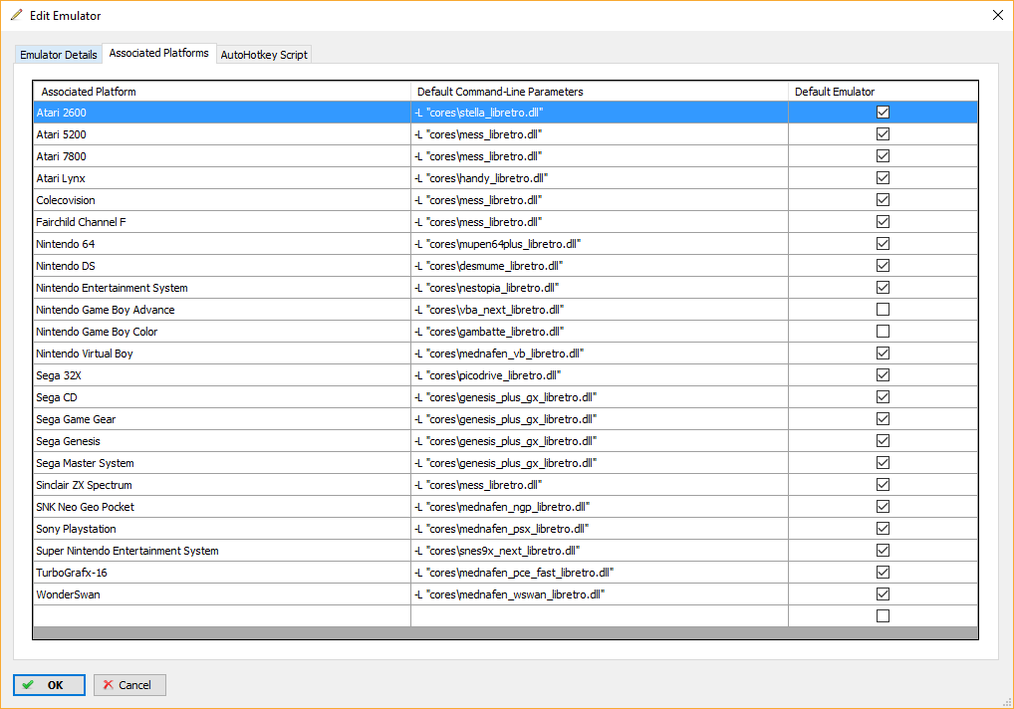The height and width of the screenshot is (709, 1014).
Task: Toggle Default Emulator for Atari 7800
Action: [x=883, y=156]
